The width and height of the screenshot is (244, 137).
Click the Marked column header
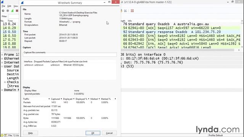click(x=95, y=99)
